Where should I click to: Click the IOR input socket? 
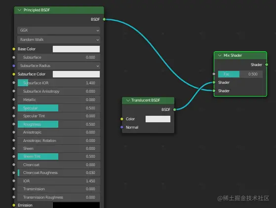click(14, 181)
